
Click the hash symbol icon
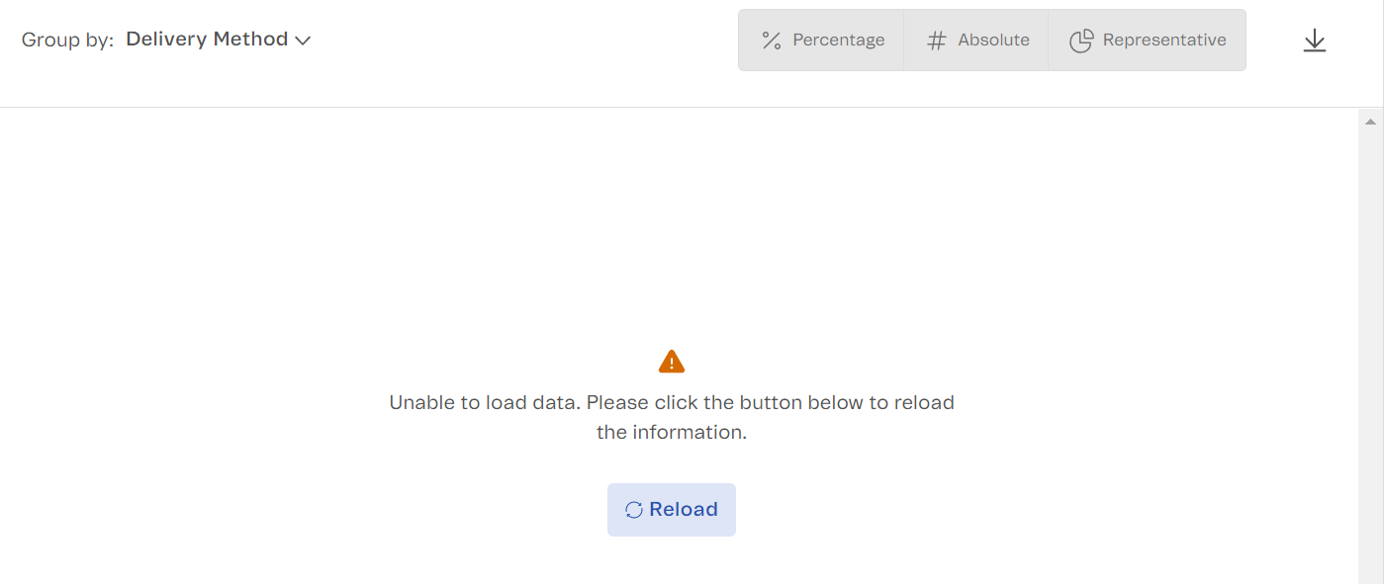click(936, 41)
